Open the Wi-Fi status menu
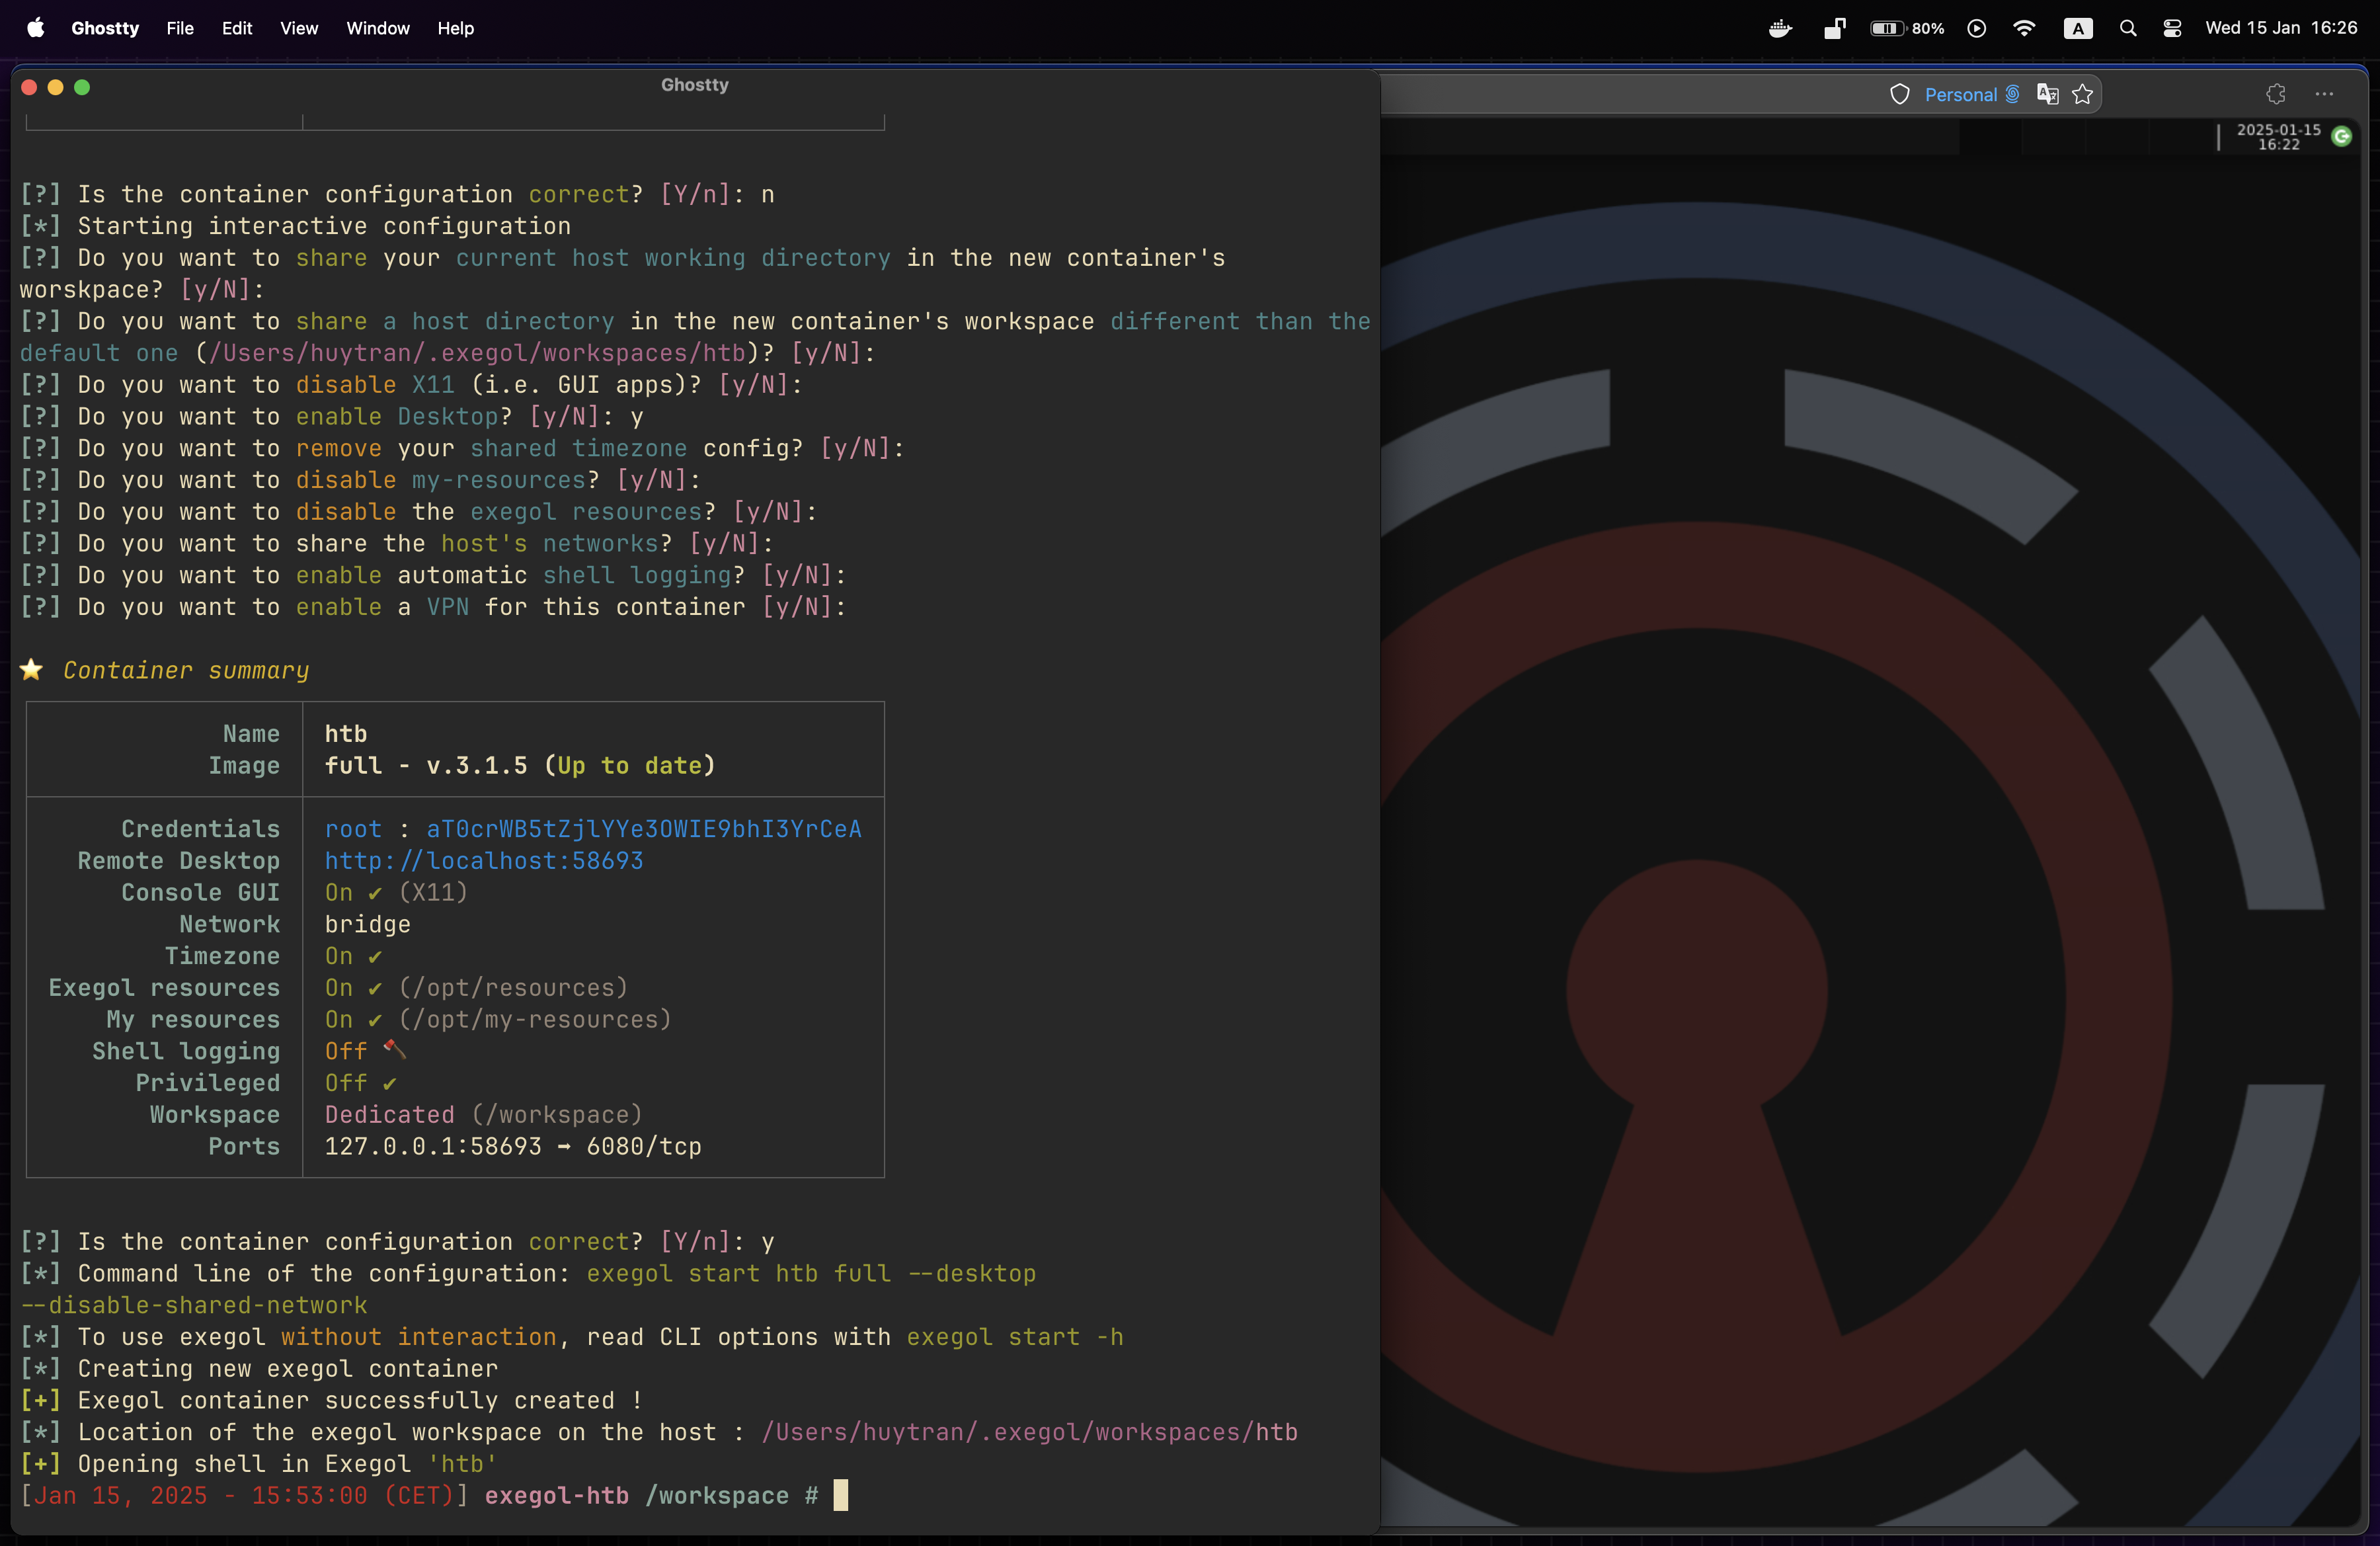Image resolution: width=2380 pixels, height=1546 pixels. [2024, 28]
